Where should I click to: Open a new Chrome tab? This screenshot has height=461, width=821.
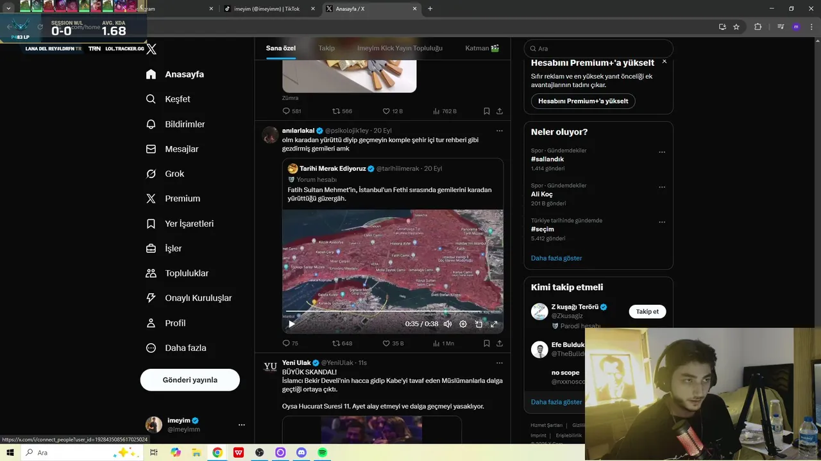(x=430, y=9)
